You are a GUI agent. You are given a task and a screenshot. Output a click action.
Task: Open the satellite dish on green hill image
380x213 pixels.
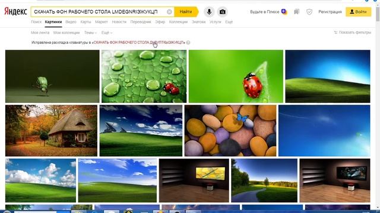(x=141, y=130)
